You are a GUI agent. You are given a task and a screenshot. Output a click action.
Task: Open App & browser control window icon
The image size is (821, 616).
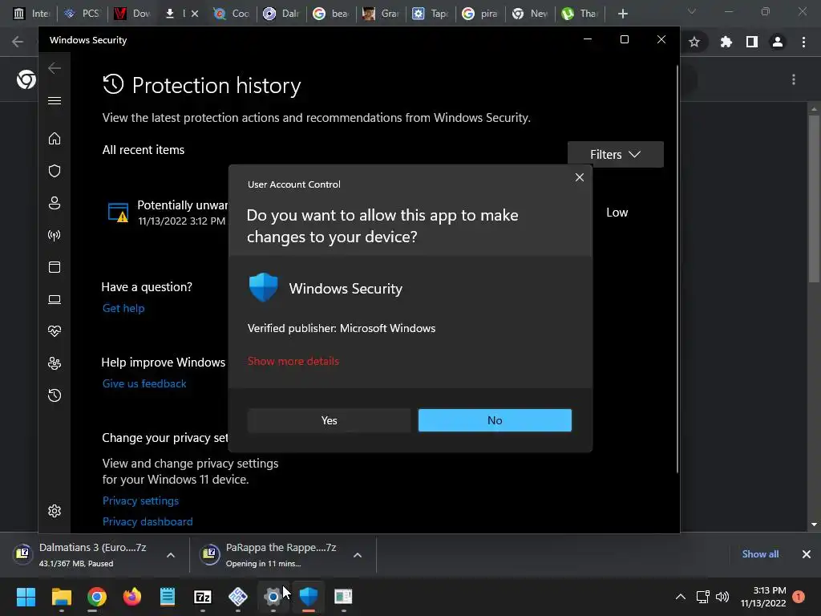click(55, 267)
